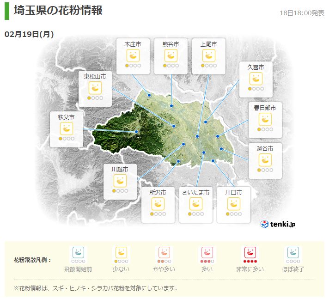Click the 飛散開始前 legend text

tap(78, 269)
